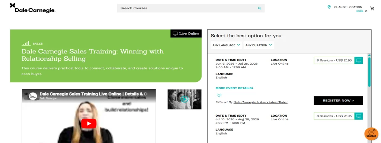381x143 pixels.
Task: Click the options list scrollbar thumb
Action: [x=369, y=72]
